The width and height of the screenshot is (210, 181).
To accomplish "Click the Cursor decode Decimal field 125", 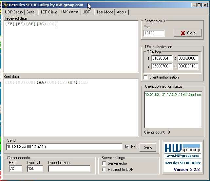I will (35, 169).
